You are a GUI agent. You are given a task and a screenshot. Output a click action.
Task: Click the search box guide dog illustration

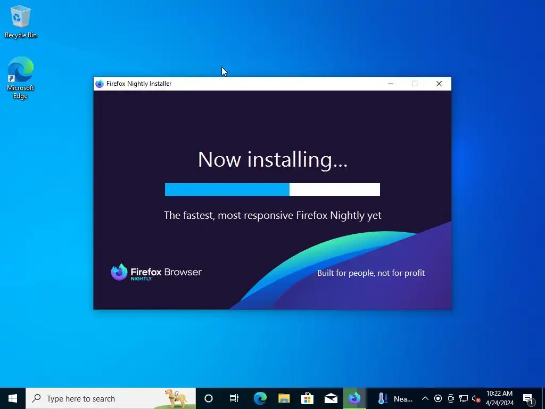coord(176,398)
